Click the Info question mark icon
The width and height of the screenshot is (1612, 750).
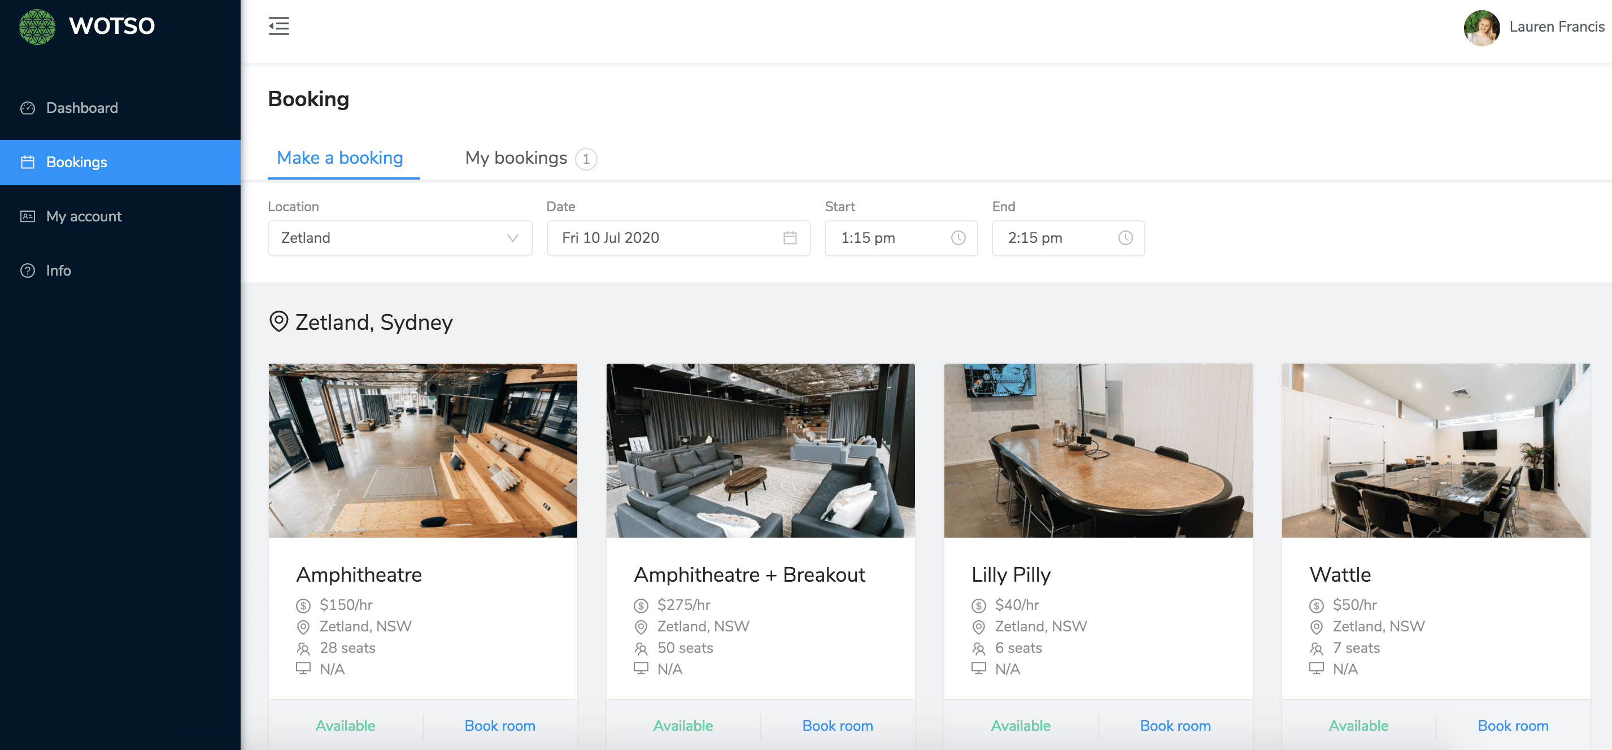(28, 271)
